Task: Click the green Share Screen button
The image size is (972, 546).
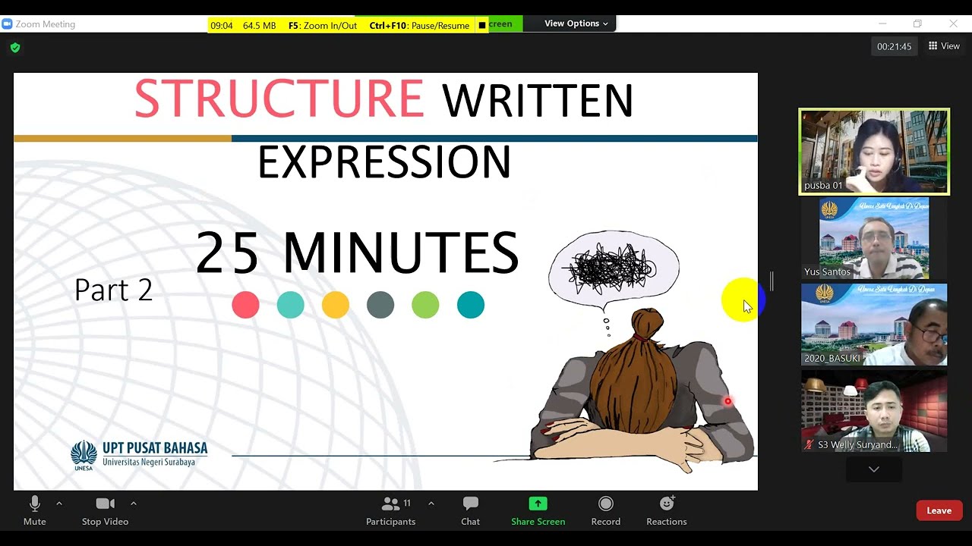Action: (x=538, y=510)
